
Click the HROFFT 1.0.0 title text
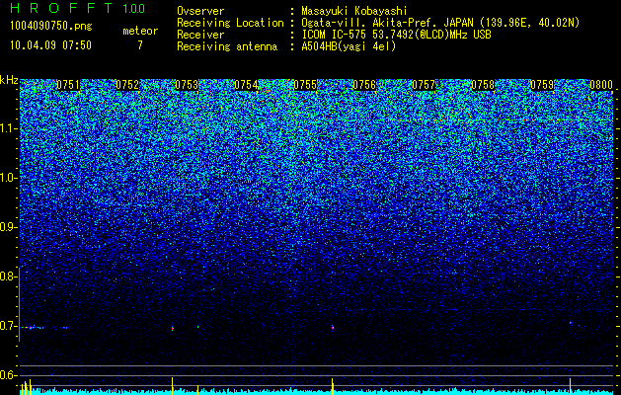point(78,8)
